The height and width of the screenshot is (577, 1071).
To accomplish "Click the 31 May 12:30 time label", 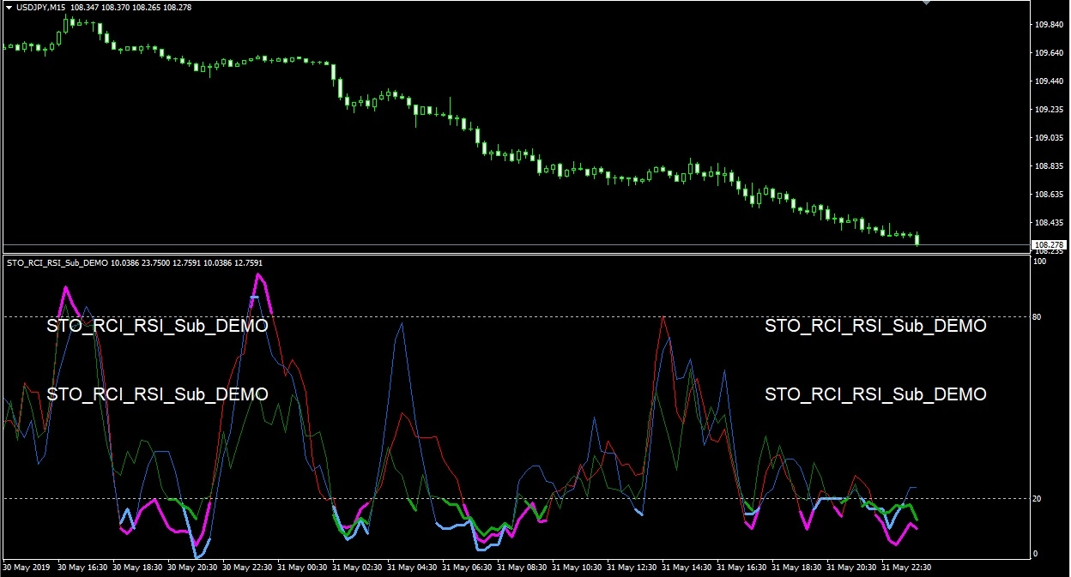I will pos(633,568).
